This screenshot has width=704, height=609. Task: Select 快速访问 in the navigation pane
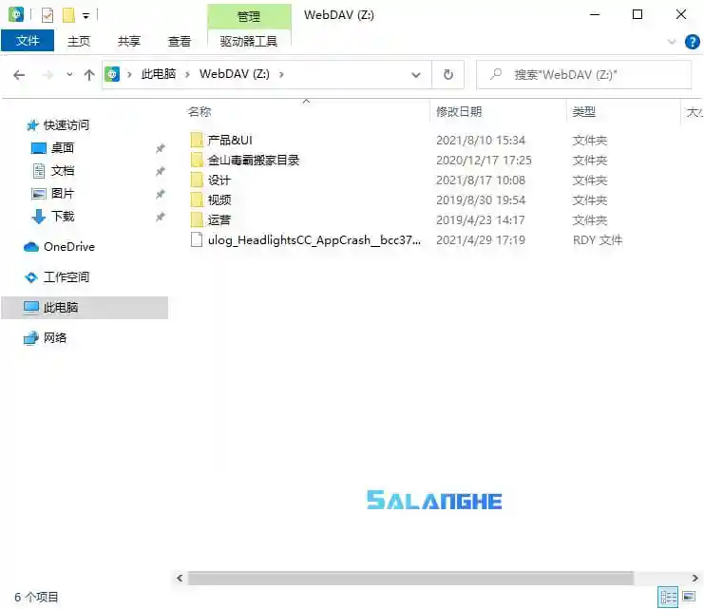point(66,125)
